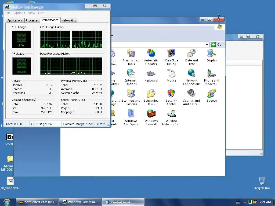Screen dimensions: 275x206
Task: Open Windows Firewall icon
Action: click(151, 117)
